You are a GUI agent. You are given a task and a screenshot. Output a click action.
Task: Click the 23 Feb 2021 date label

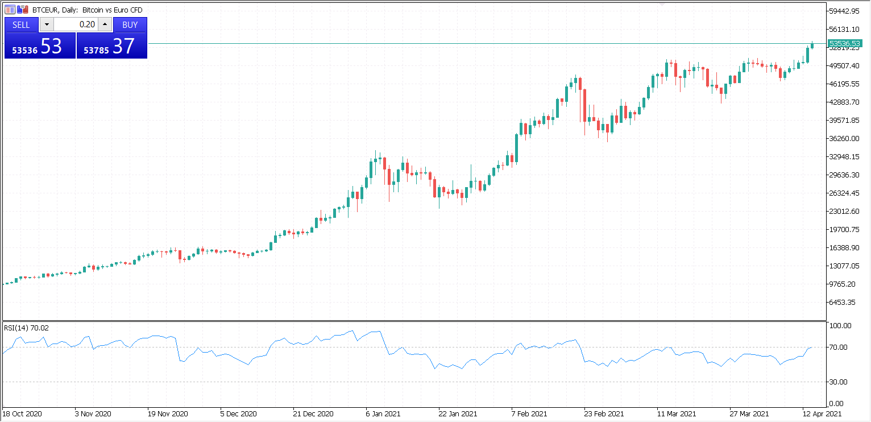(604, 413)
